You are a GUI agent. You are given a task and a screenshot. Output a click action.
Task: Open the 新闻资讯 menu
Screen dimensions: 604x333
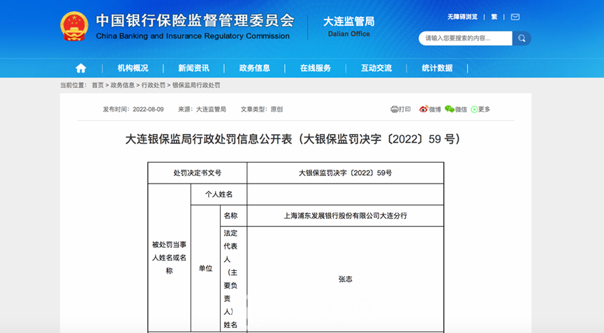(193, 68)
